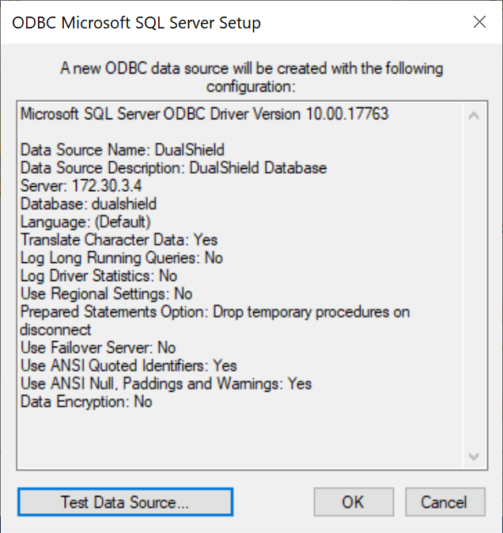Click the ODBC Driver Version line
The image size is (503, 533).
(x=204, y=114)
